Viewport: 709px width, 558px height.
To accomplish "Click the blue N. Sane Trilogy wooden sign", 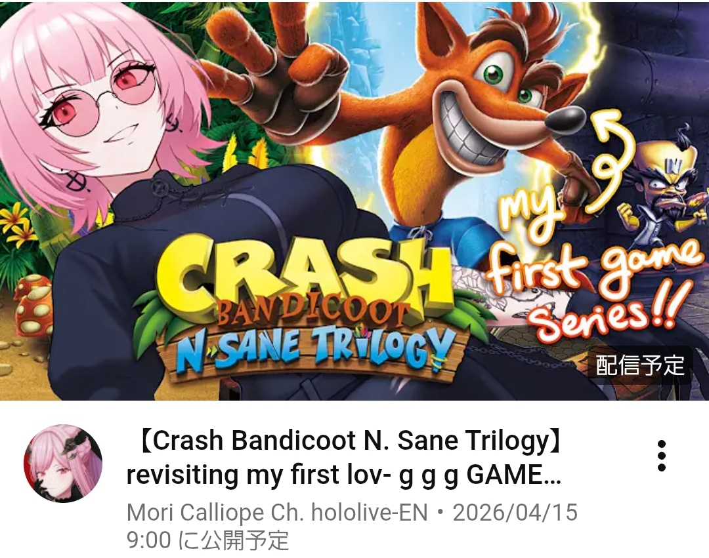I will (312, 349).
